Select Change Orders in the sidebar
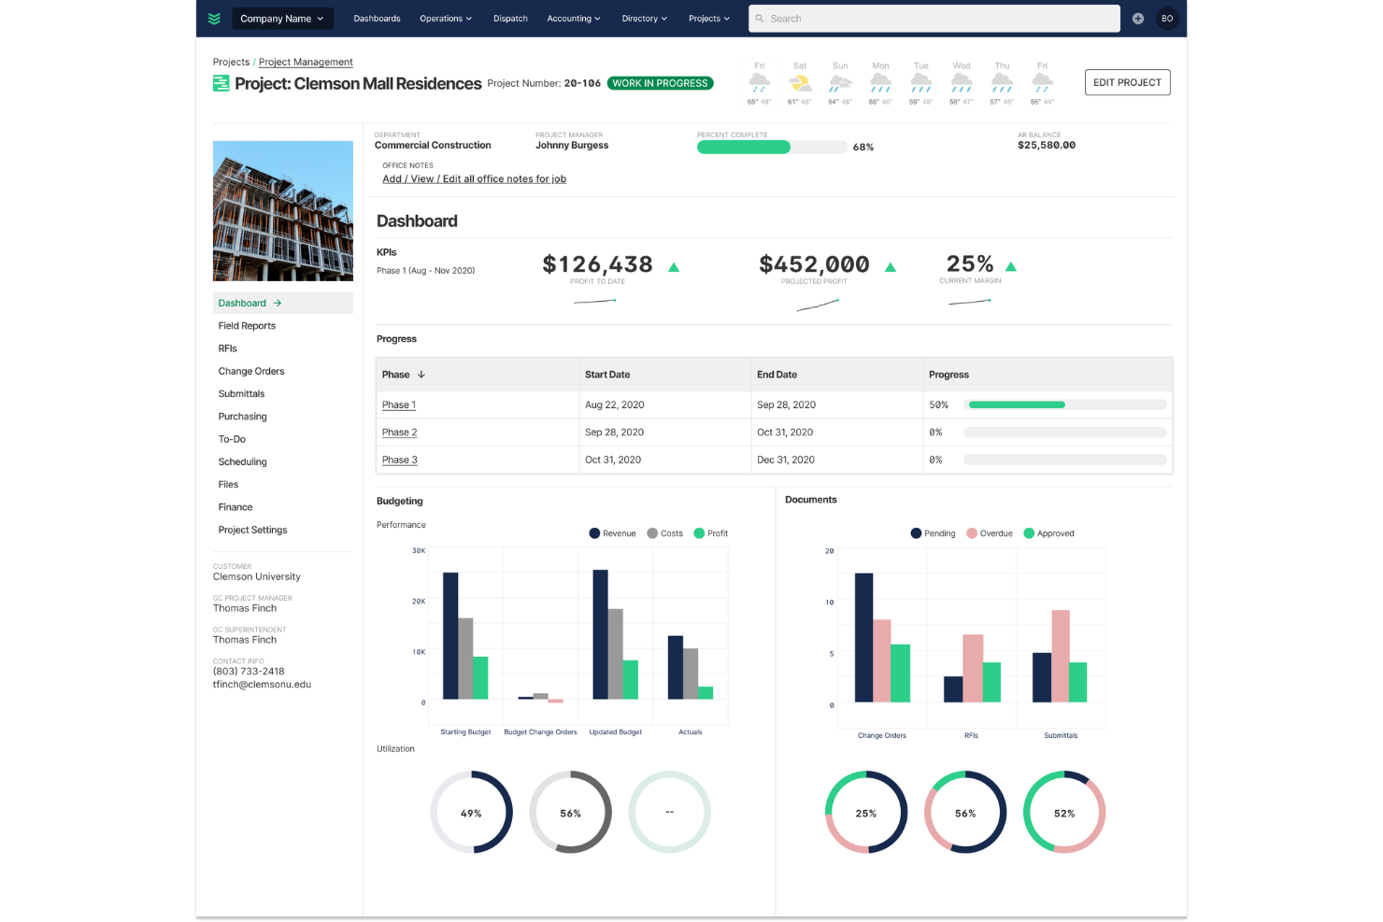Screen dimensions: 1383x922 (x=251, y=372)
